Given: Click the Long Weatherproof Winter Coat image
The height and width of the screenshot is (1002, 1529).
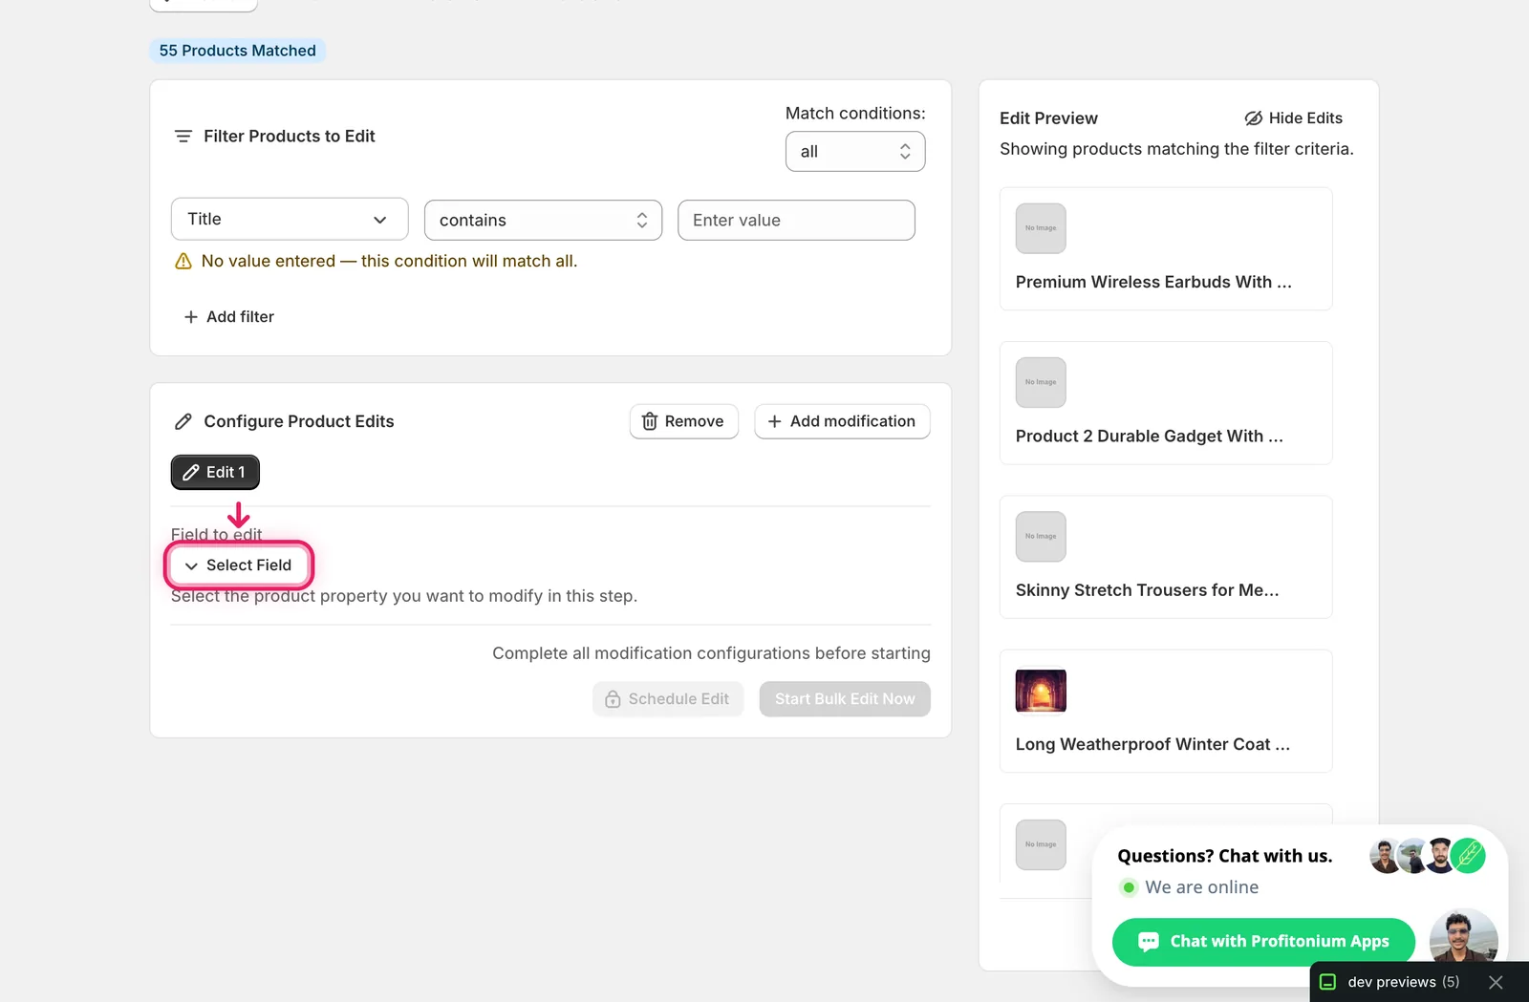Looking at the screenshot, I should (x=1041, y=691).
